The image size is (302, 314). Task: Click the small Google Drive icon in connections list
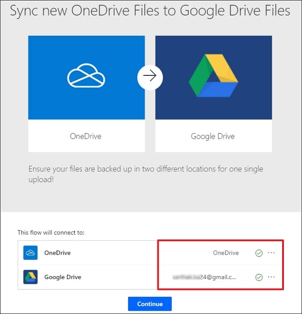[x=30, y=277]
